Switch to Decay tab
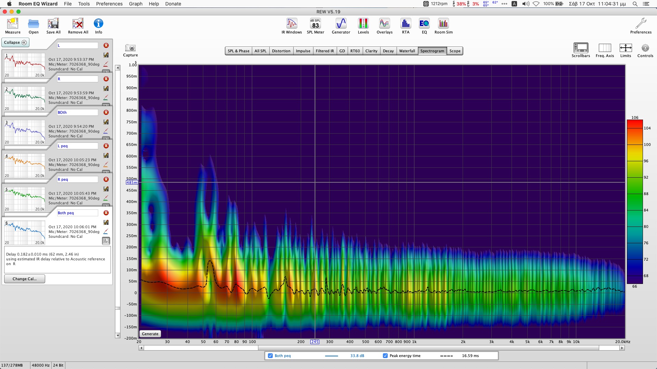657x369 pixels. tap(388, 51)
